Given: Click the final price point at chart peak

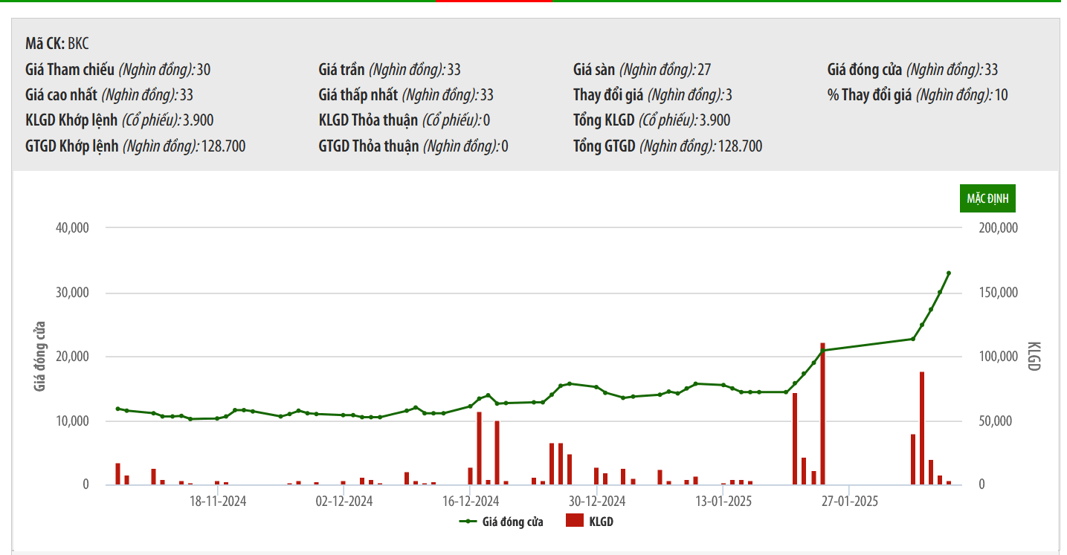Looking at the screenshot, I should coord(949,273).
